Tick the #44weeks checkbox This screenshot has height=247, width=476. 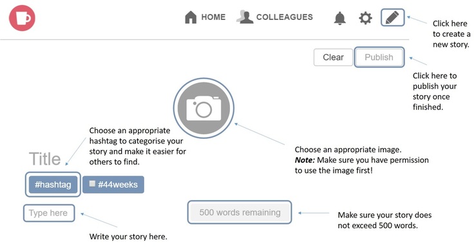pos(92,184)
